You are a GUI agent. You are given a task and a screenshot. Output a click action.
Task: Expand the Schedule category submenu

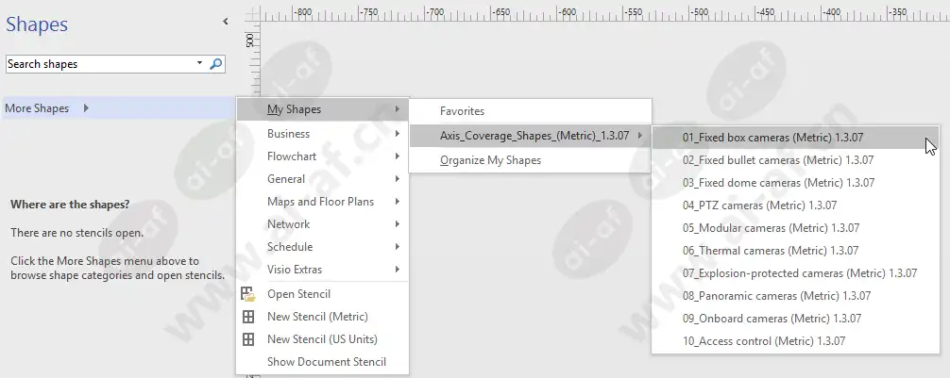tap(322, 247)
